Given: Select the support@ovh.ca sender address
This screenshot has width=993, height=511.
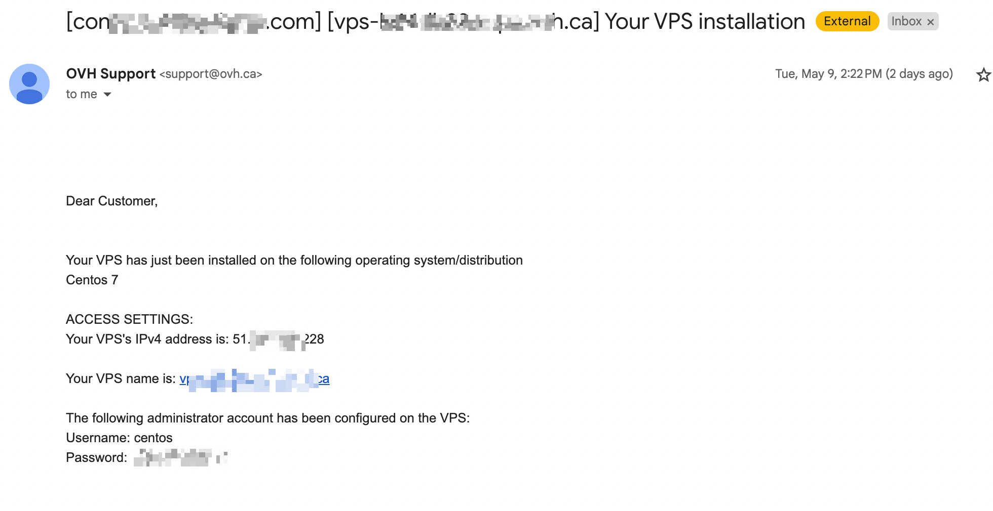Looking at the screenshot, I should click(211, 74).
